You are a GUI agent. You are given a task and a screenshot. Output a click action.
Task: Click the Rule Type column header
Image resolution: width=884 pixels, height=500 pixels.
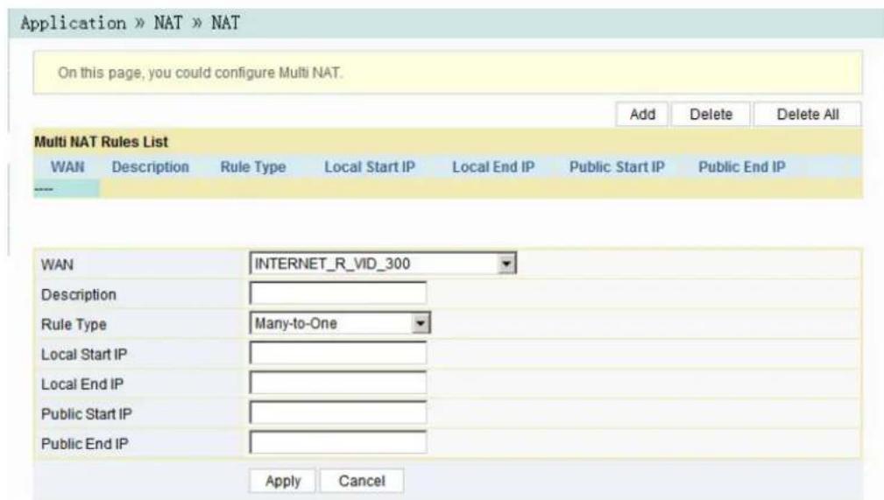point(253,167)
